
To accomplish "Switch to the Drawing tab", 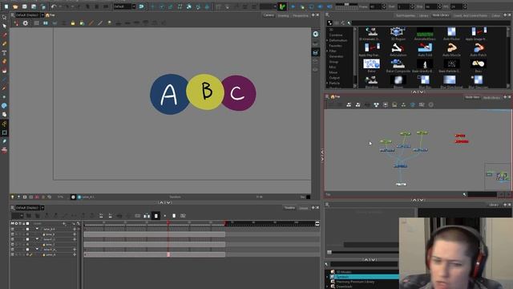I will click(x=283, y=15).
